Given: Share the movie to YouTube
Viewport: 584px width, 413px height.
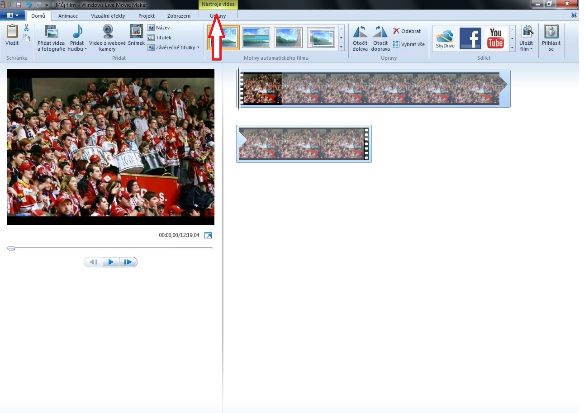Looking at the screenshot, I should (x=496, y=38).
